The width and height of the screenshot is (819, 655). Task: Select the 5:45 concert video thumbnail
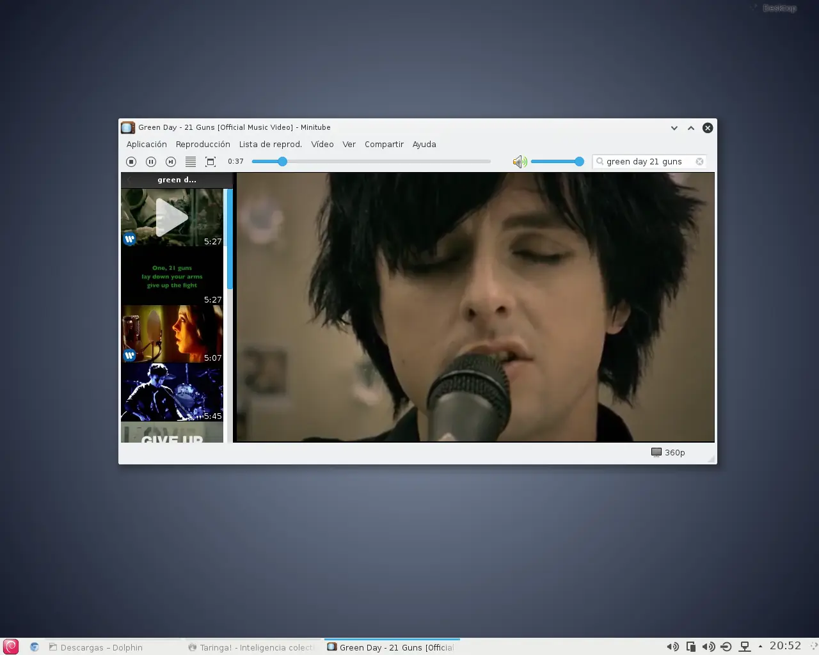tap(172, 392)
